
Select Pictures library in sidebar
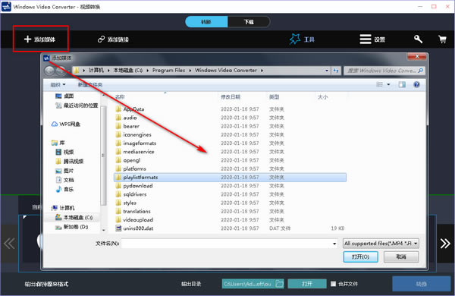[64, 171]
